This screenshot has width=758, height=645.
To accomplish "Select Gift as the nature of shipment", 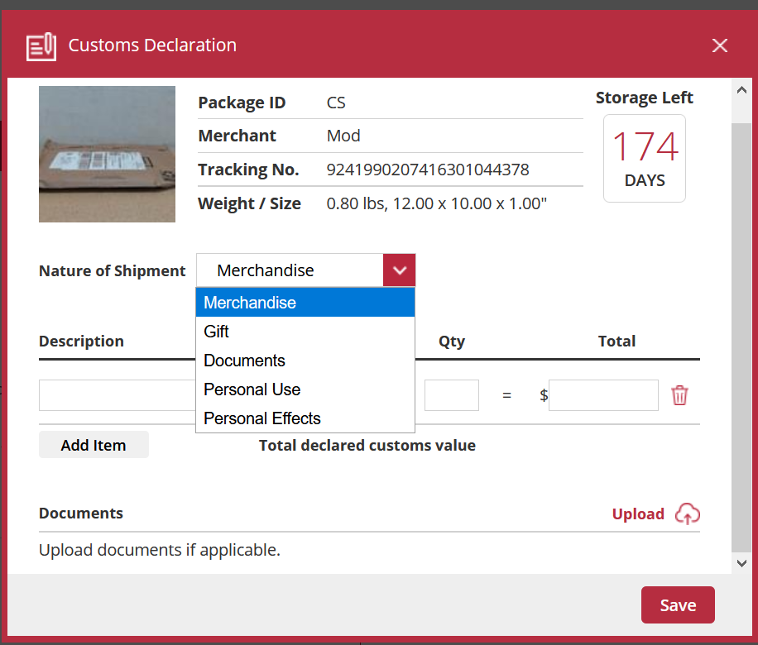I will 215,331.
